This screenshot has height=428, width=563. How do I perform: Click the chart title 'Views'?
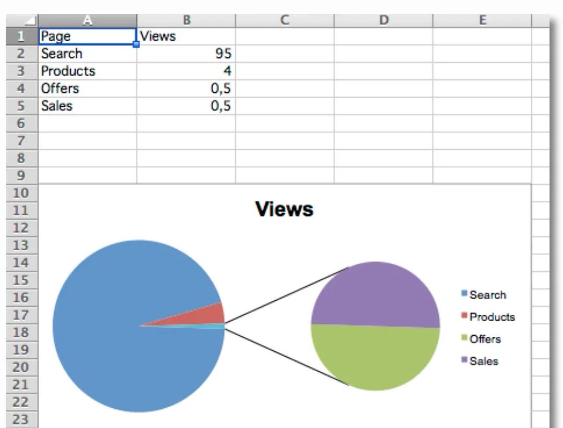284,209
